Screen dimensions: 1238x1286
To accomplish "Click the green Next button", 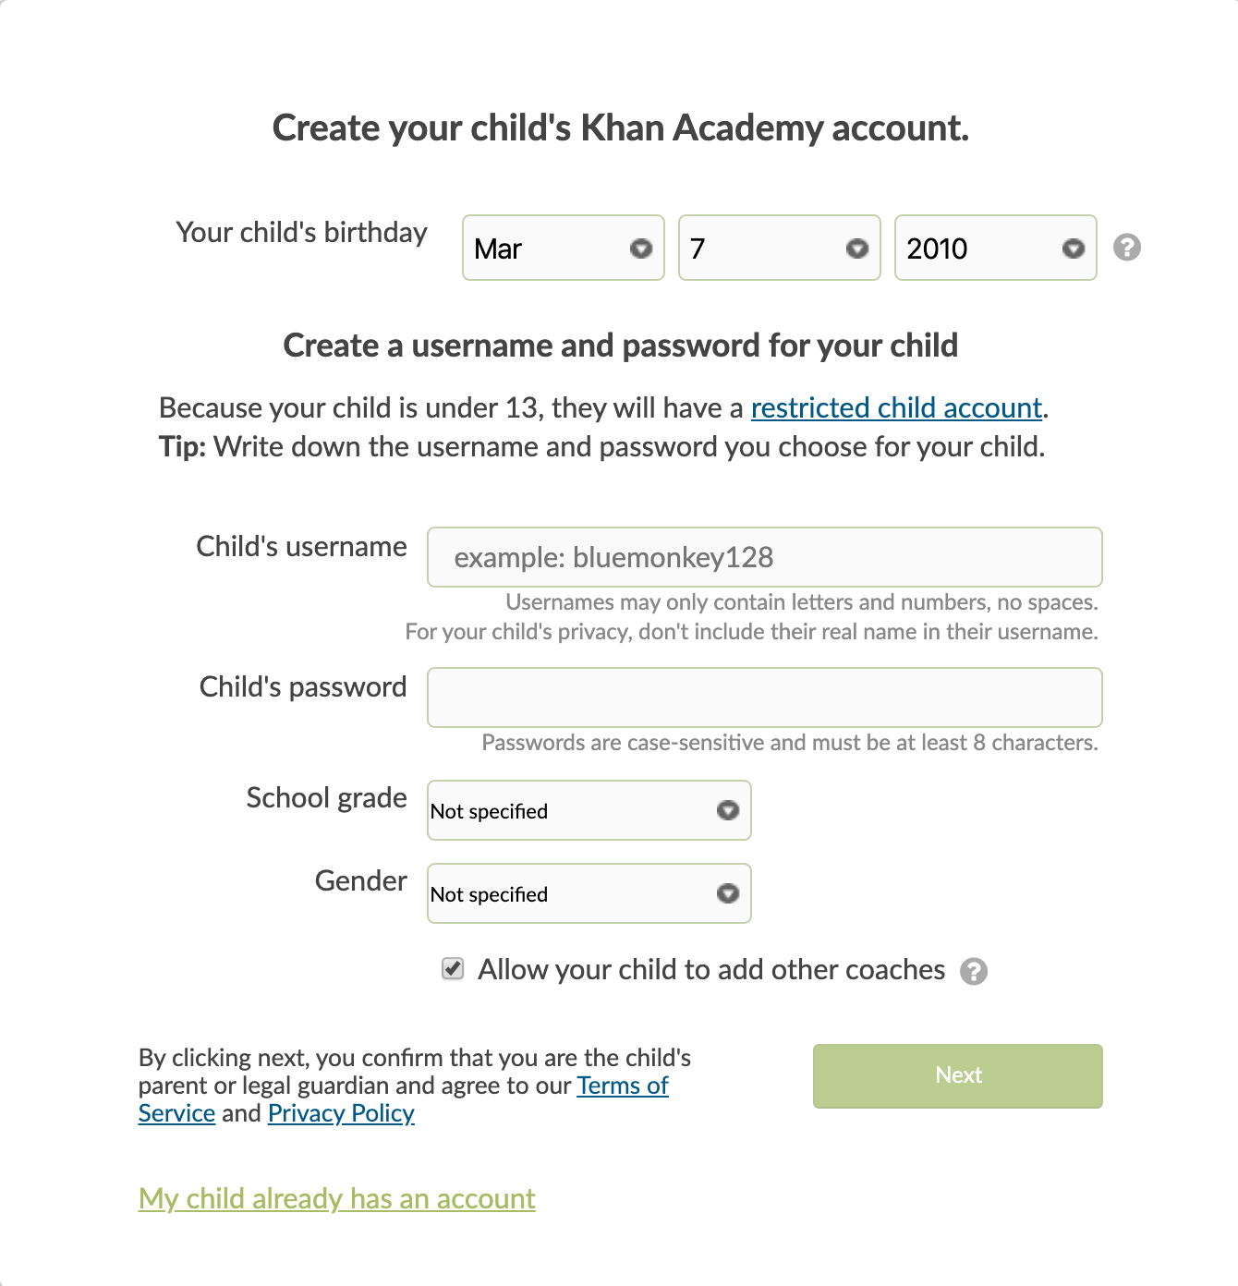I will 958,1076.
